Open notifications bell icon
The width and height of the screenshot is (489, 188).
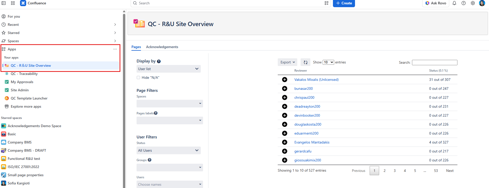(454, 3)
